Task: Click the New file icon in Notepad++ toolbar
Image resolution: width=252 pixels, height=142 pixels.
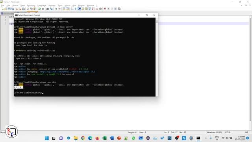Action: (x=2, y=9)
